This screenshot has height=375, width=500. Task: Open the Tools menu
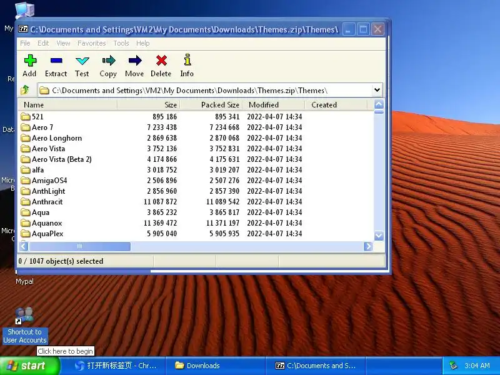click(x=121, y=43)
